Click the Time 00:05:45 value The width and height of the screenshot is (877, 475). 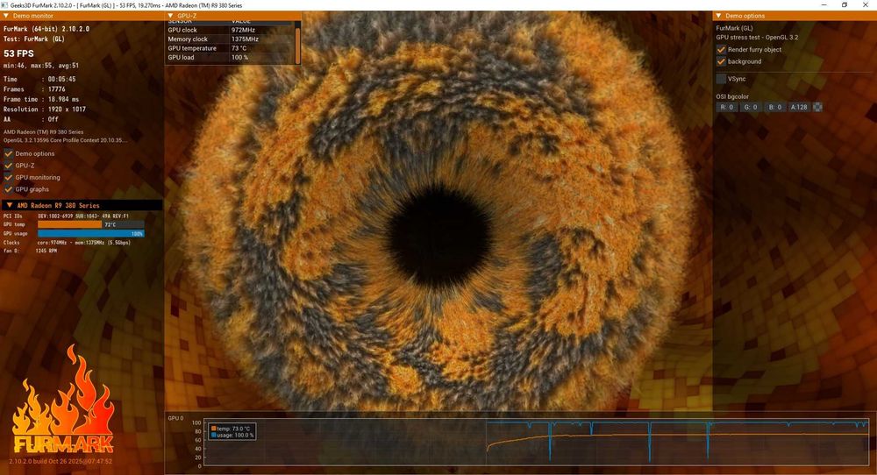point(61,79)
